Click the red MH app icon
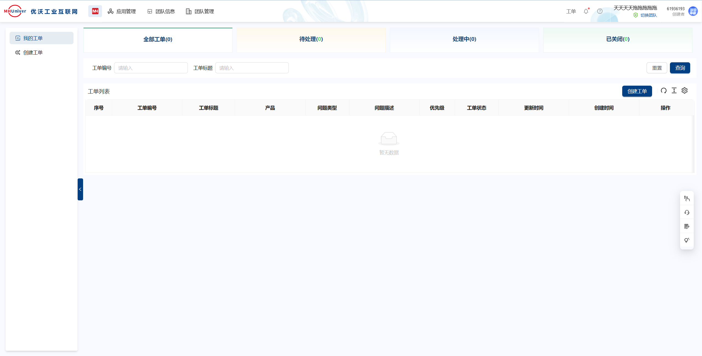Image resolution: width=702 pixels, height=356 pixels. [95, 11]
